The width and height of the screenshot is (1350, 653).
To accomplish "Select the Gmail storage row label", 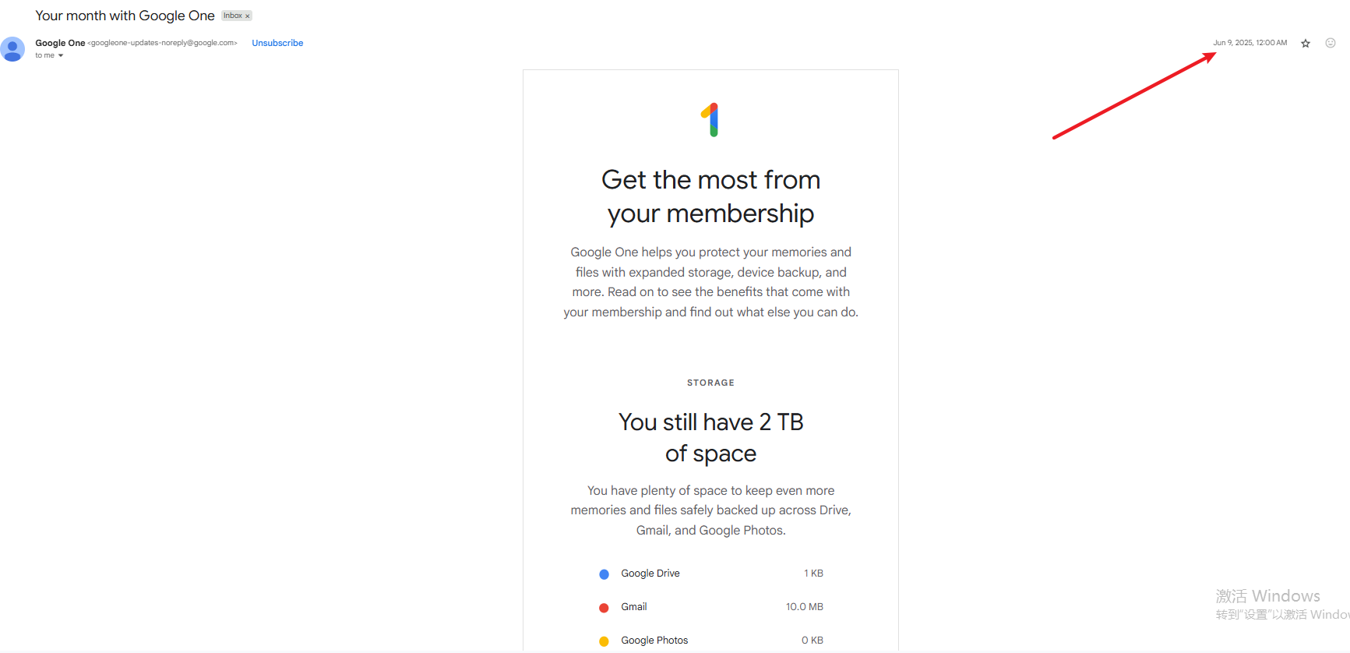I will coord(634,607).
